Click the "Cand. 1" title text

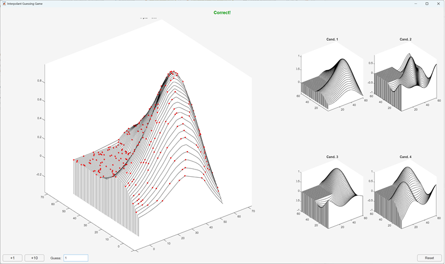point(333,39)
